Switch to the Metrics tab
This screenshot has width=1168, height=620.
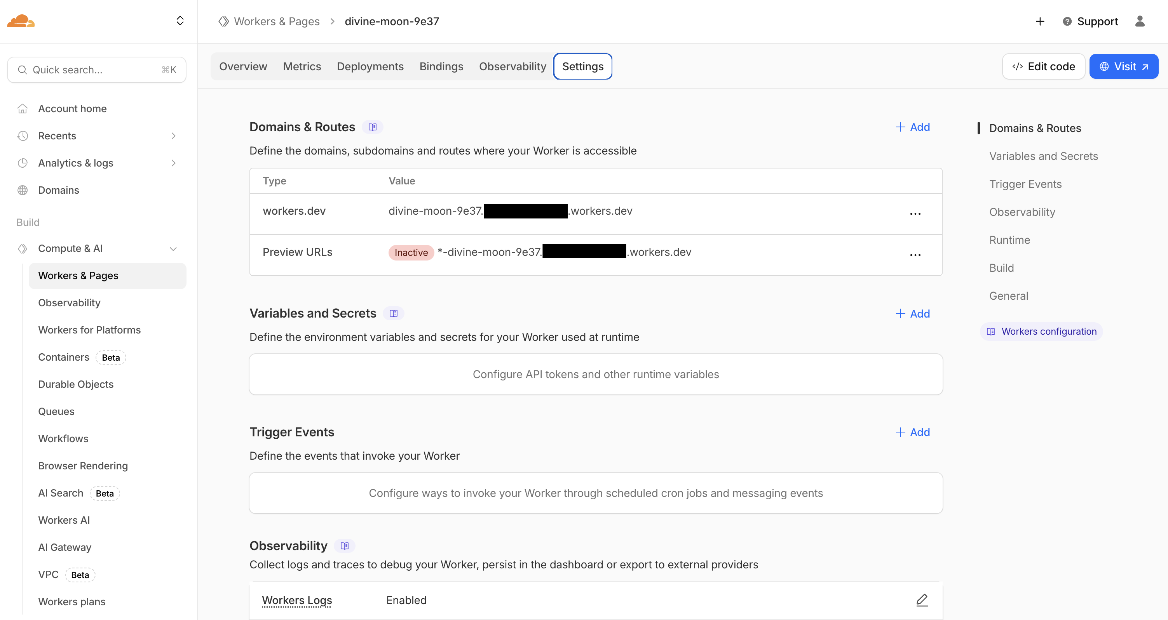pos(302,66)
